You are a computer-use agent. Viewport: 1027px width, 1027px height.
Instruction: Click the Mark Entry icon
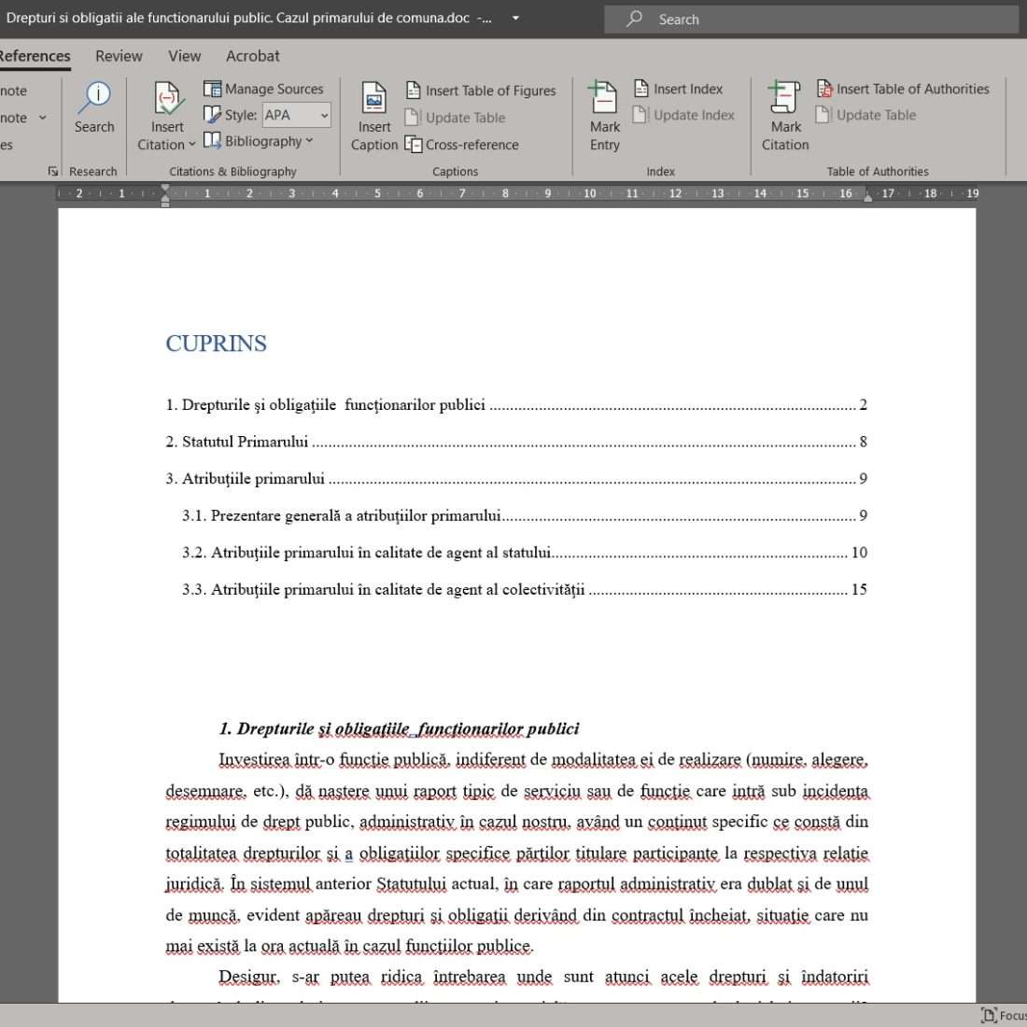(604, 99)
